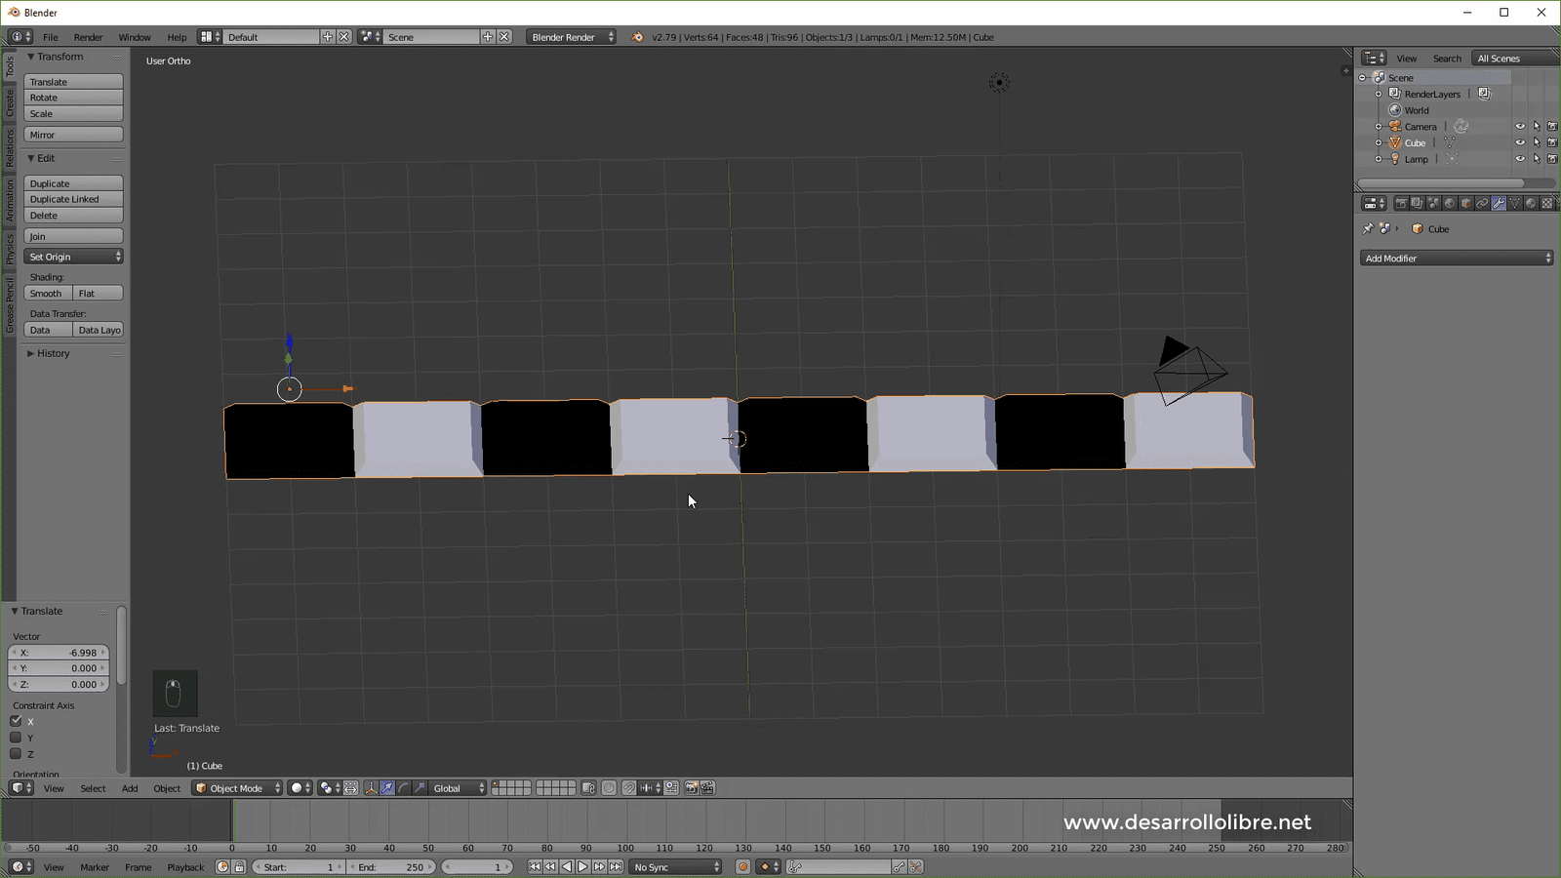
Task: Open the Add Modifier dropdown
Action: (x=1457, y=259)
